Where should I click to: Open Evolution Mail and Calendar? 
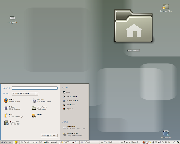click(x=42, y=100)
